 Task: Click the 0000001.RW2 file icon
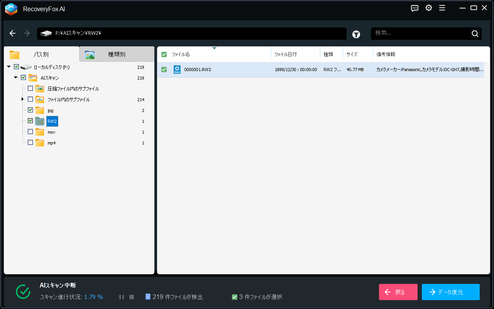point(177,70)
